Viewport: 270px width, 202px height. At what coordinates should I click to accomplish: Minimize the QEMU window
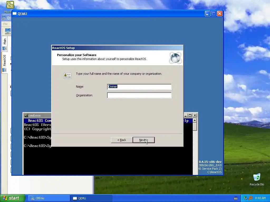tap(208, 14)
